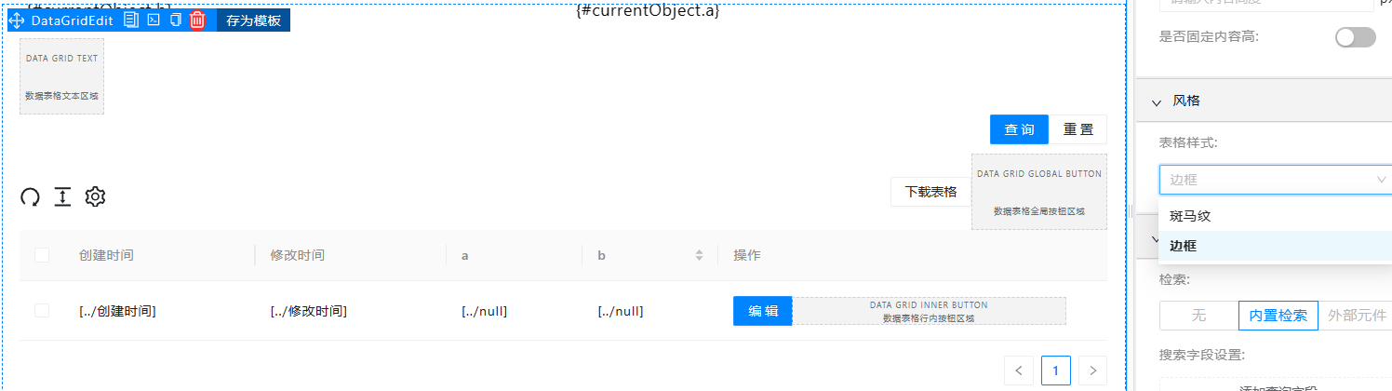This screenshot has height=391, width=1392.
Task: Click the document list icon in component toolbar
Action: pyautogui.click(x=132, y=20)
